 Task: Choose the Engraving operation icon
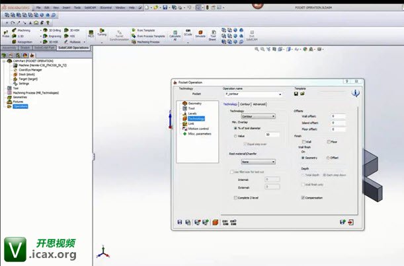point(46,36)
